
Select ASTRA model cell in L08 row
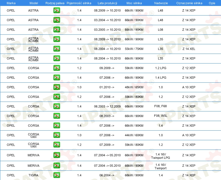pos(33,30)
